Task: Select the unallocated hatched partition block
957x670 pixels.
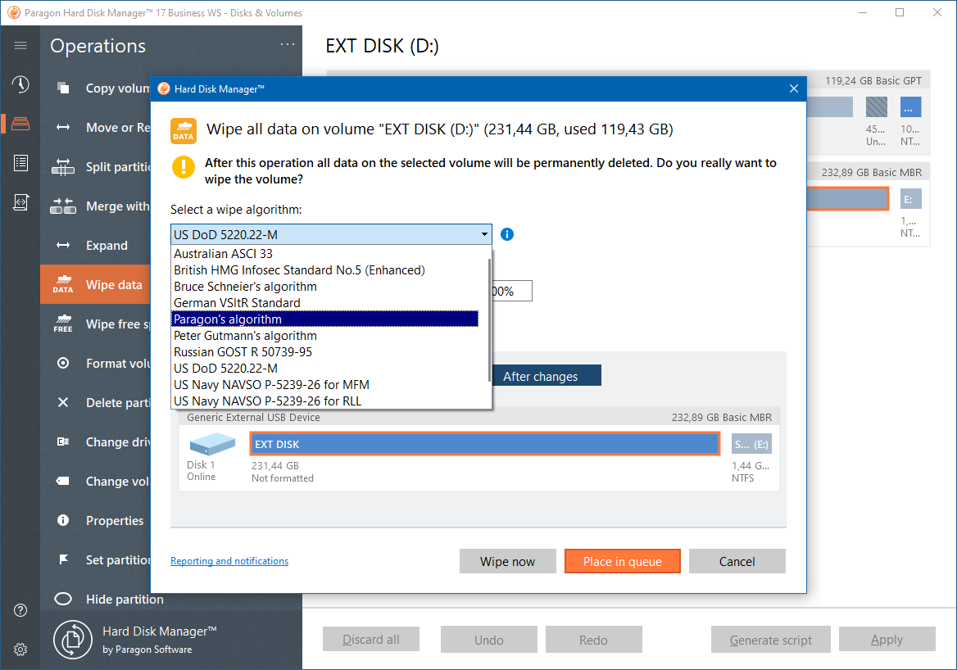Action: click(877, 107)
